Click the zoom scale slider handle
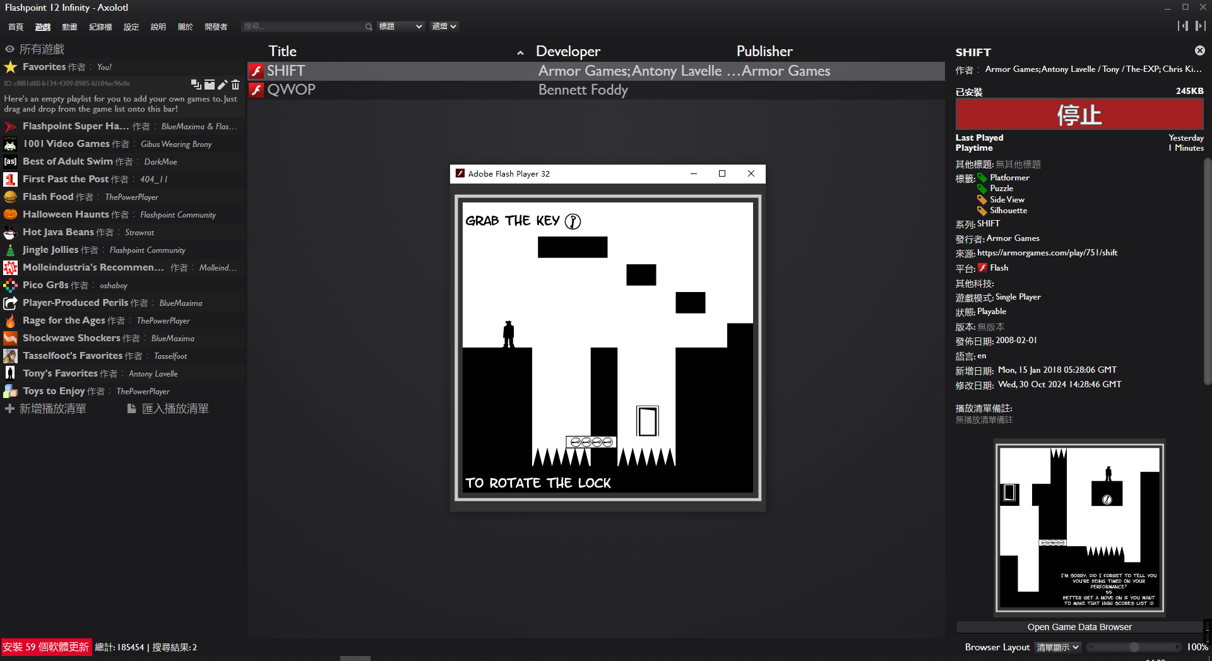Image resolution: width=1212 pixels, height=661 pixels. coord(1134,647)
